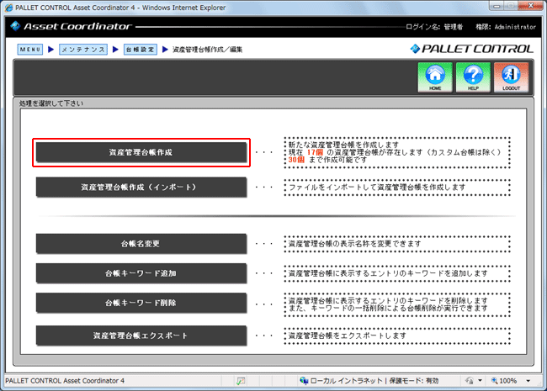Click the 30個 まで作成可能です text
Screen dimensions: 547x391
pos(327,160)
